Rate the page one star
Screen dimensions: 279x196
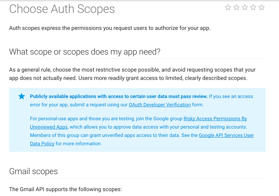(228, 7)
